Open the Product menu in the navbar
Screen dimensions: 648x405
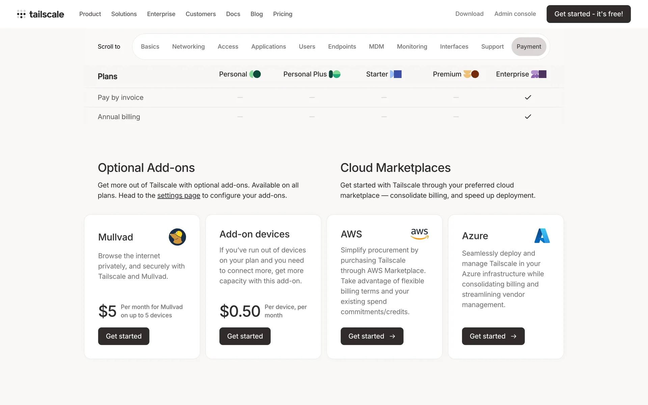[90, 14]
